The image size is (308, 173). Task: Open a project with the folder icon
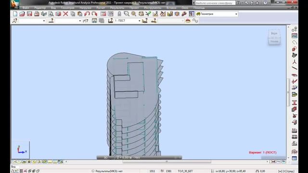[x=22, y=14]
